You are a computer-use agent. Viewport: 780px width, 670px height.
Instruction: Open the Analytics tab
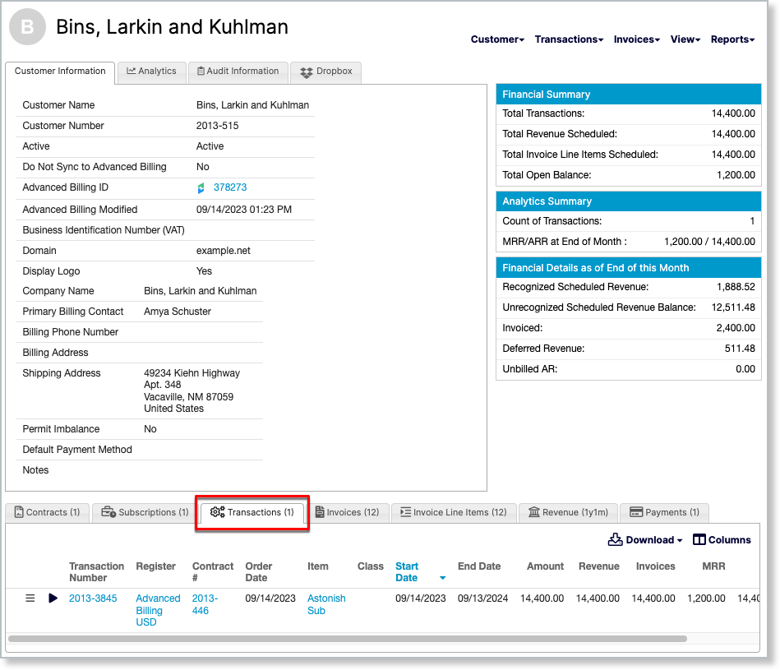coord(151,72)
